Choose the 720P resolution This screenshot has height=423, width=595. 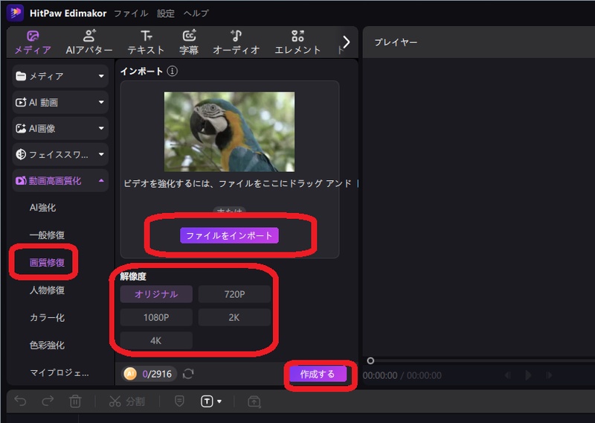(234, 294)
